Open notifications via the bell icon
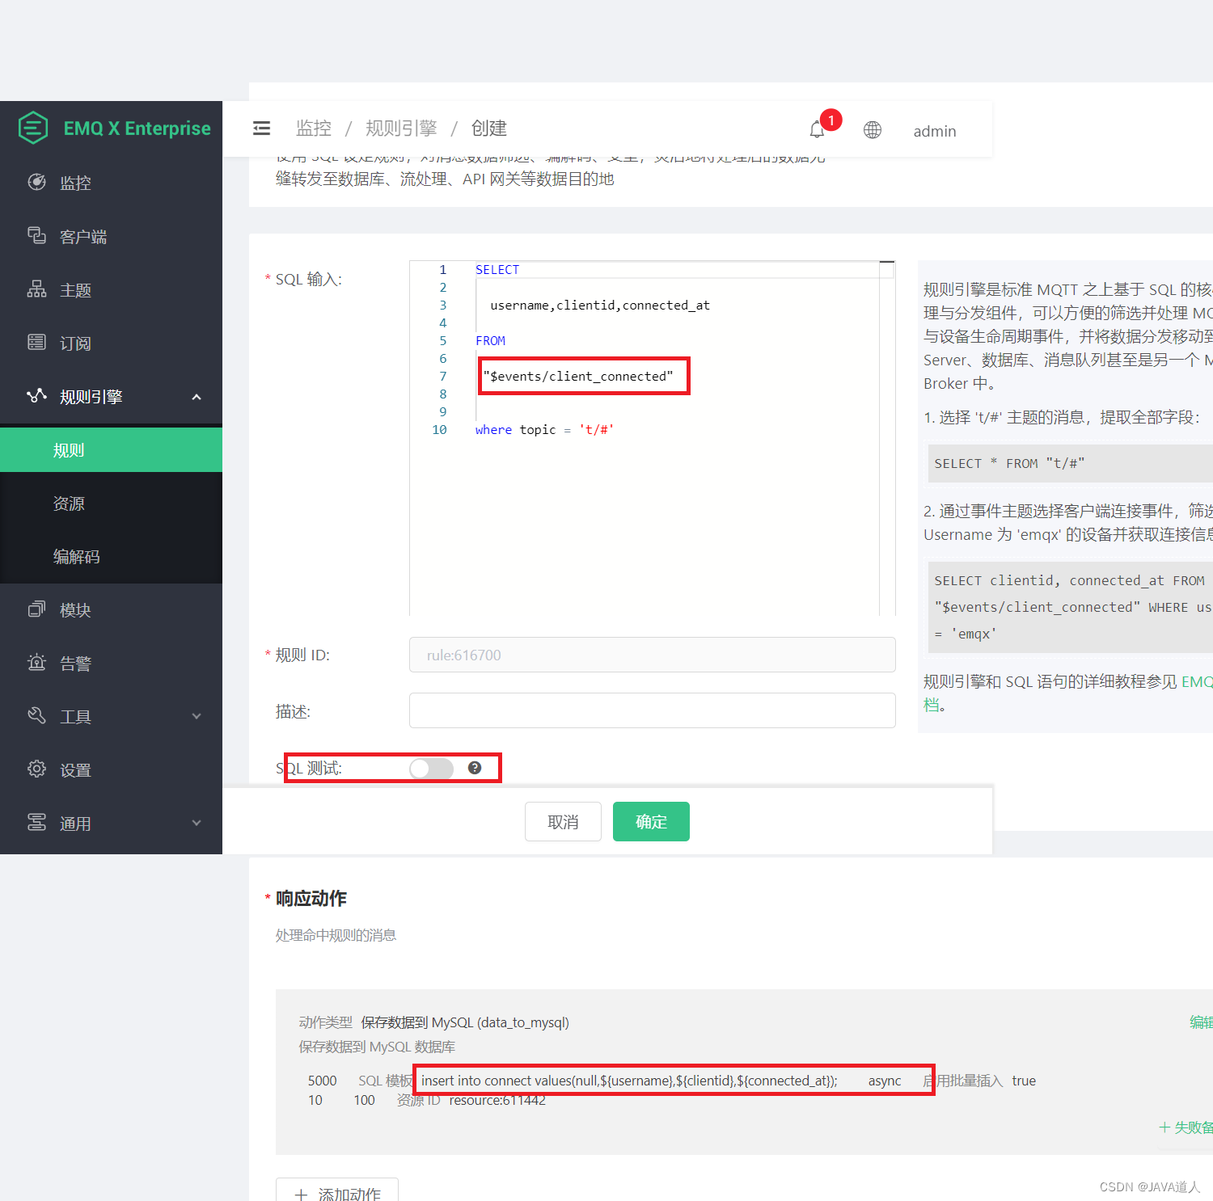 click(818, 129)
